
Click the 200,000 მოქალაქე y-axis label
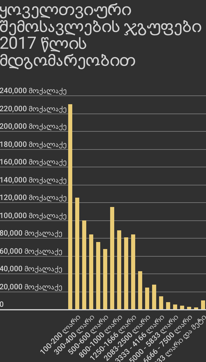[x=33, y=127]
